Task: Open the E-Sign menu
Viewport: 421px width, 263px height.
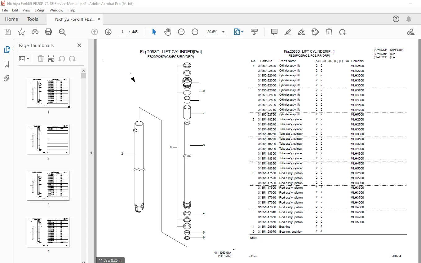Action: [x=40, y=10]
